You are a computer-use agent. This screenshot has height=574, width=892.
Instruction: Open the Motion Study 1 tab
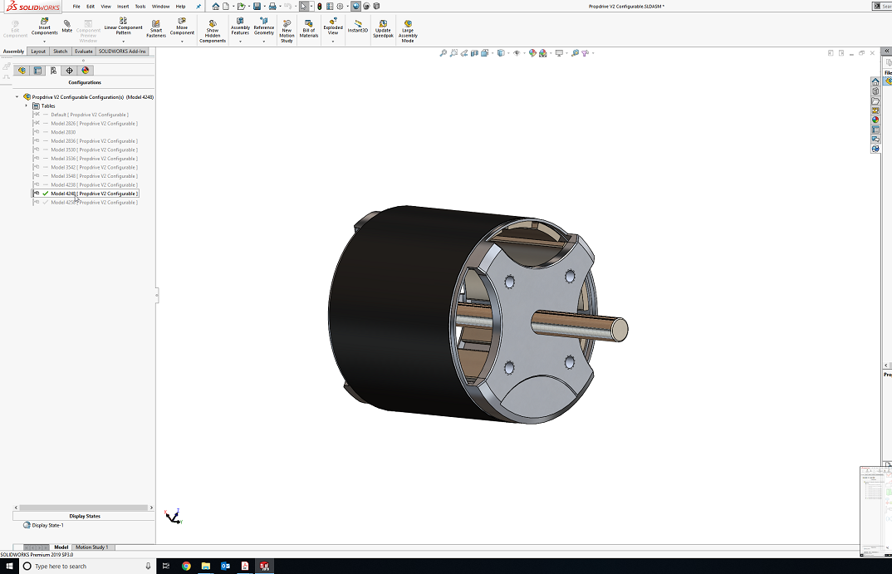(x=91, y=547)
